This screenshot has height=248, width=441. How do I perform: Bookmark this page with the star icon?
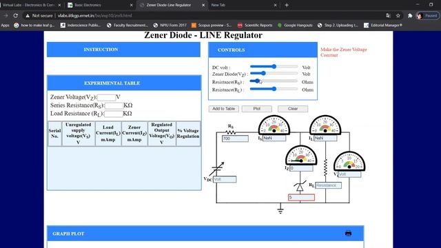(x=398, y=16)
